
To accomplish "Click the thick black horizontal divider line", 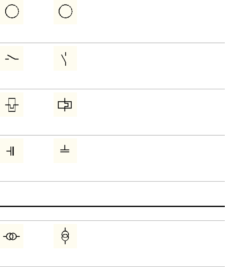I will [x=112, y=206].
